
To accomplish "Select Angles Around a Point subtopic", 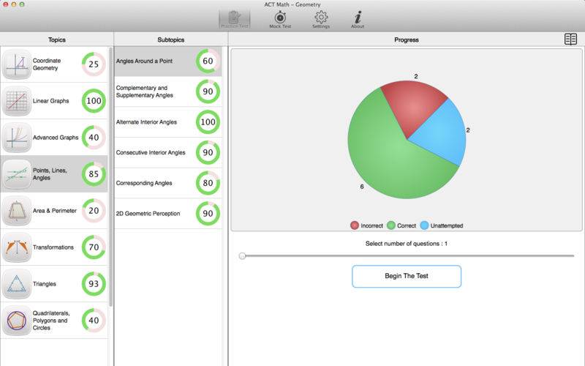I will click(x=168, y=61).
